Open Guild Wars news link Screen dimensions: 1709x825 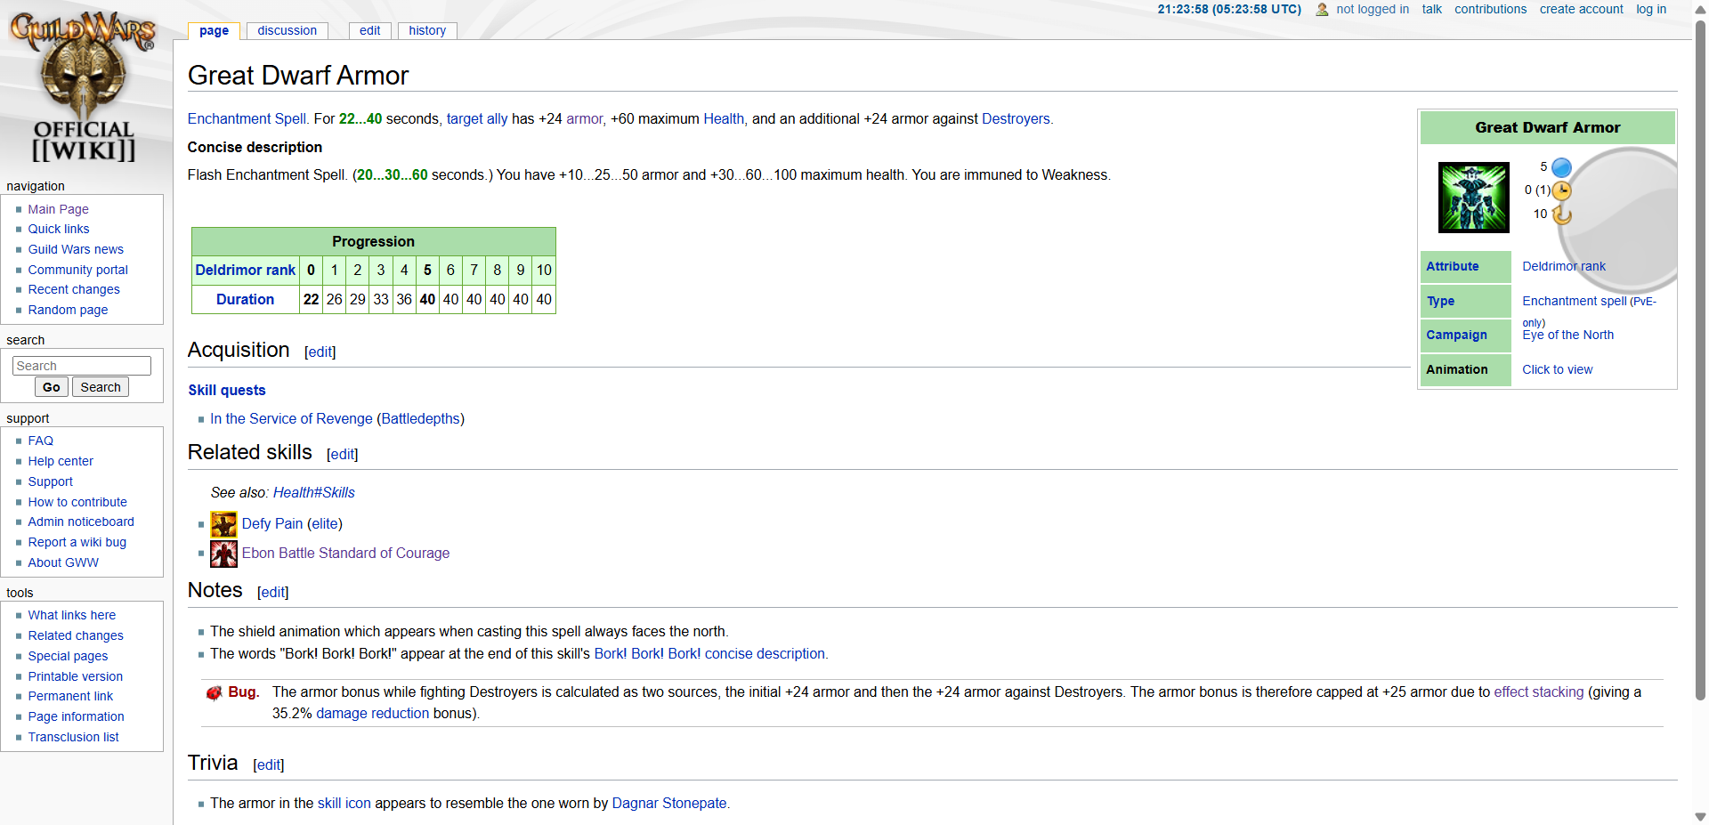click(76, 249)
